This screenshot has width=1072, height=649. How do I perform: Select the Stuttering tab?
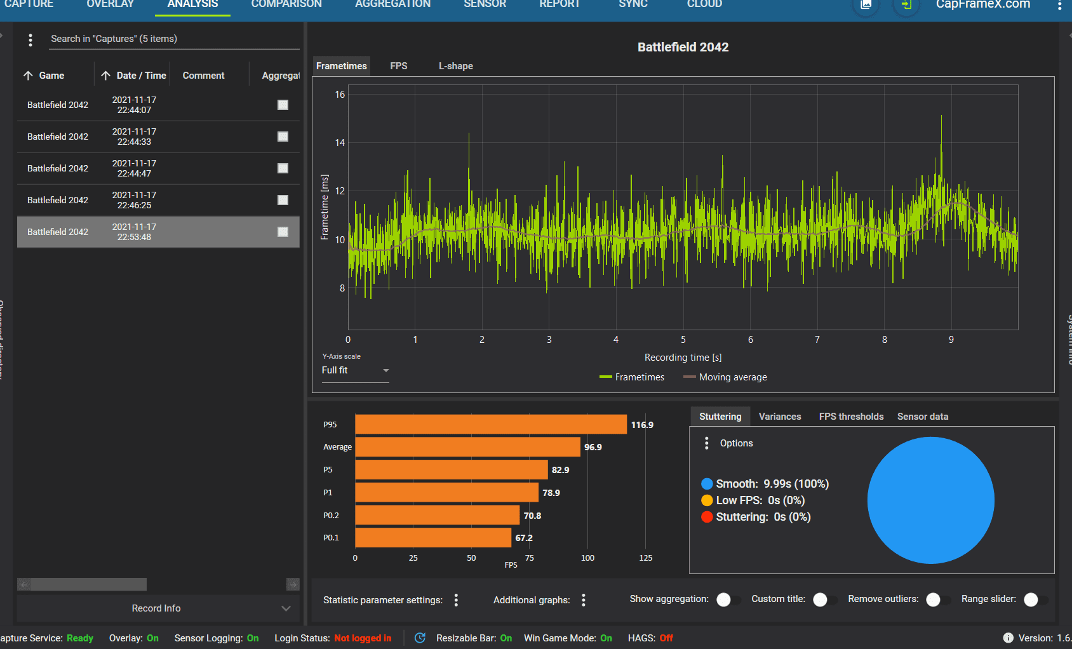pos(720,417)
